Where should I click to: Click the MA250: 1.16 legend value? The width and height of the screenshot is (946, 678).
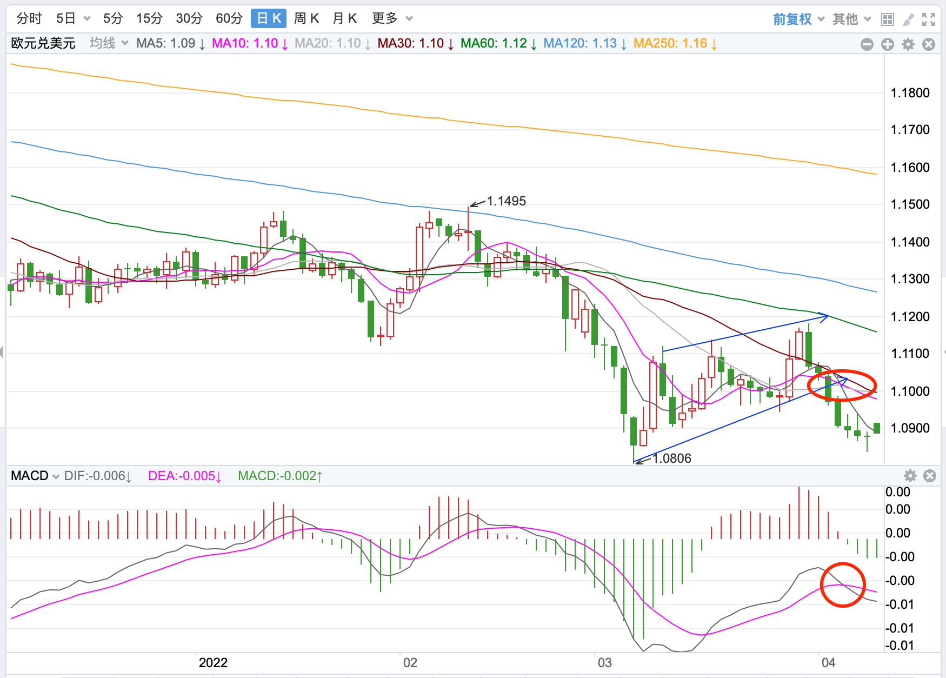[x=675, y=43]
